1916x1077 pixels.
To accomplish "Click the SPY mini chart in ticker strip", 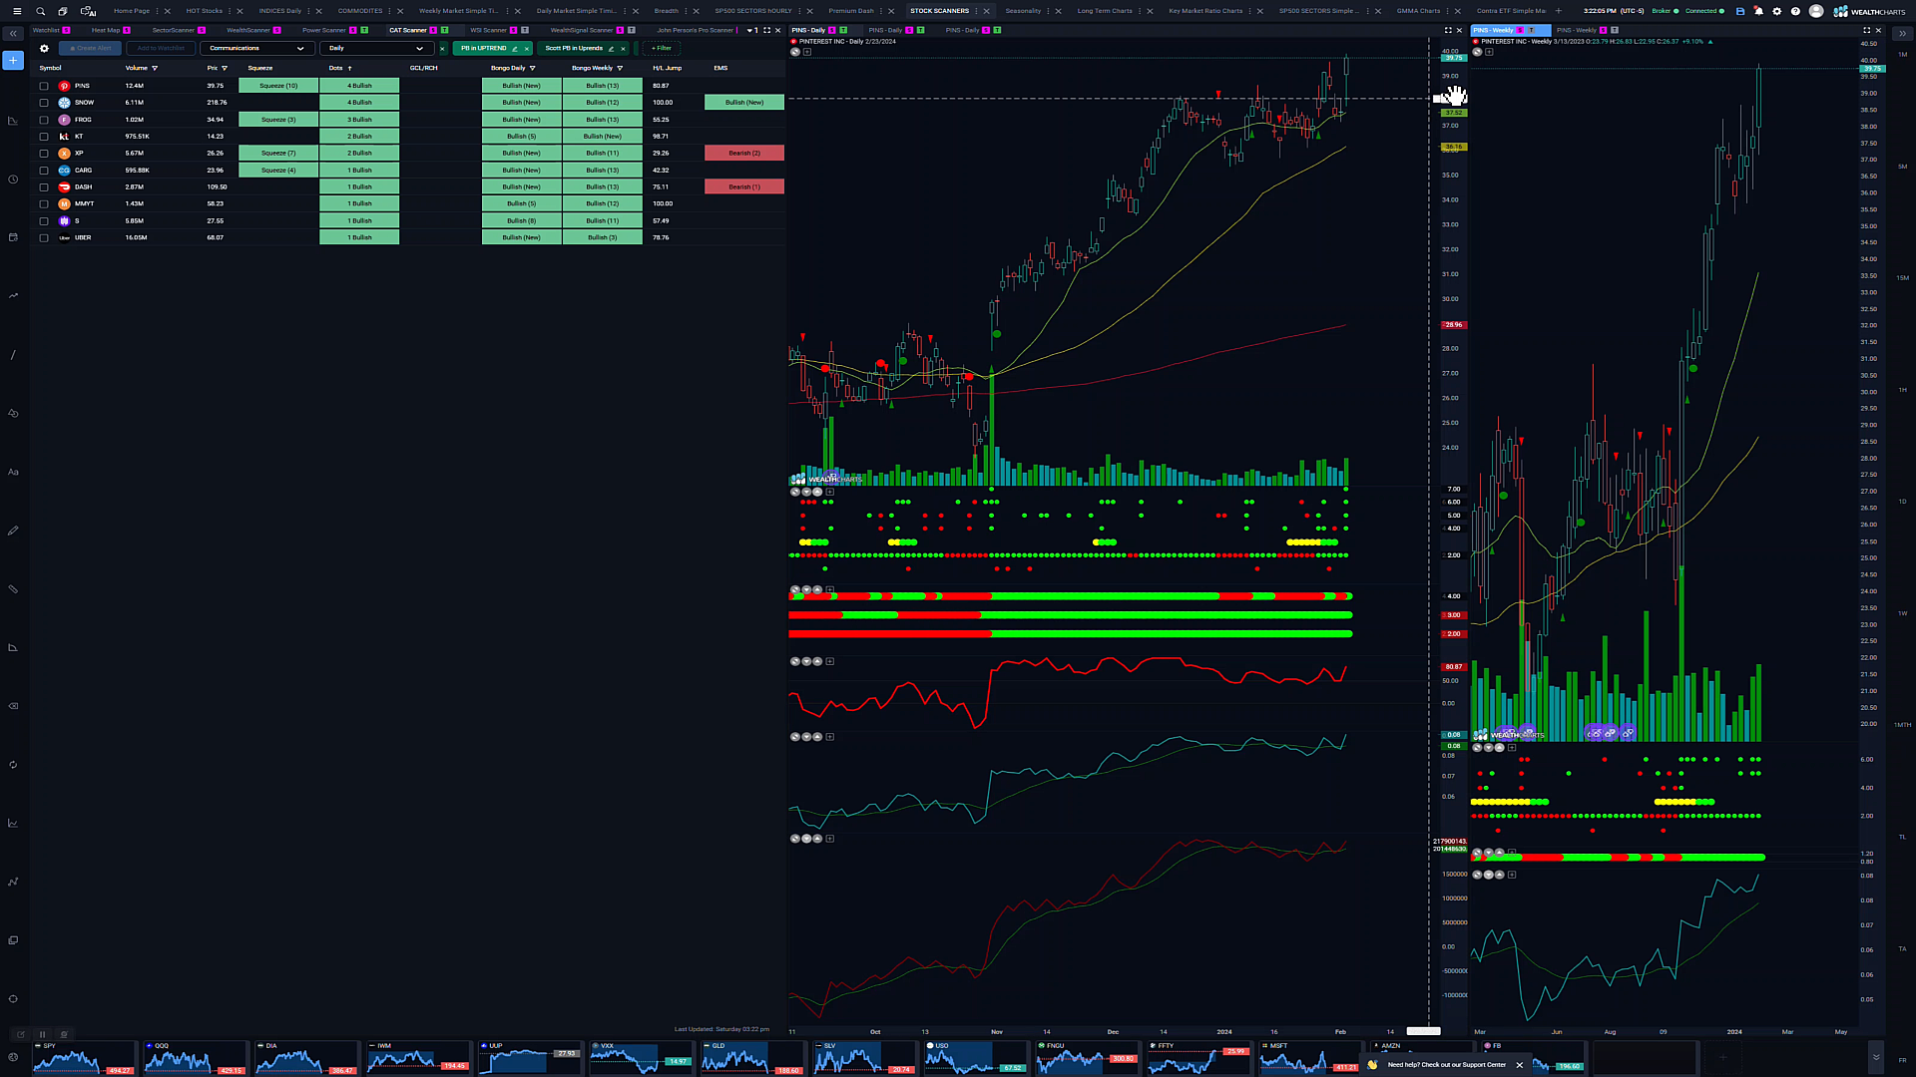I will pos(84,1057).
